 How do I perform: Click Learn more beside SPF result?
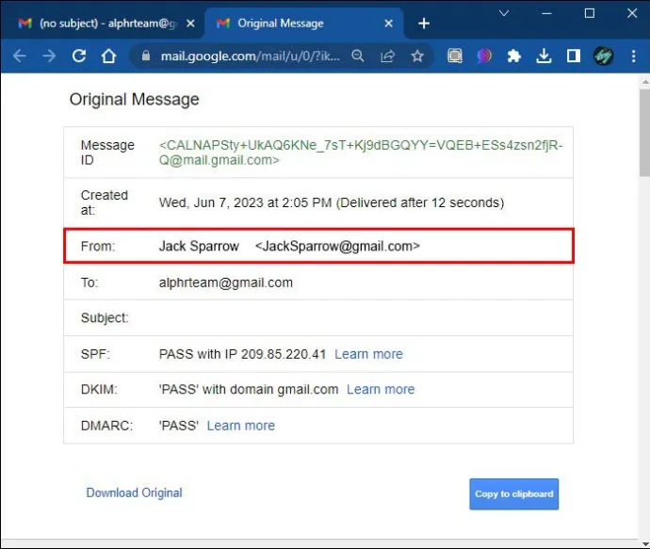368,354
